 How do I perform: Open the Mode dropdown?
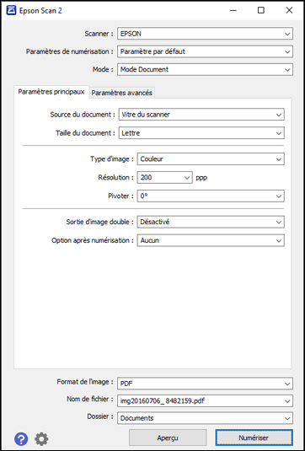tap(206, 70)
